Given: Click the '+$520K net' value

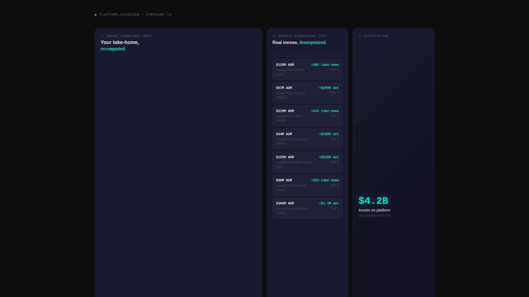Looking at the screenshot, I should tap(329, 157).
